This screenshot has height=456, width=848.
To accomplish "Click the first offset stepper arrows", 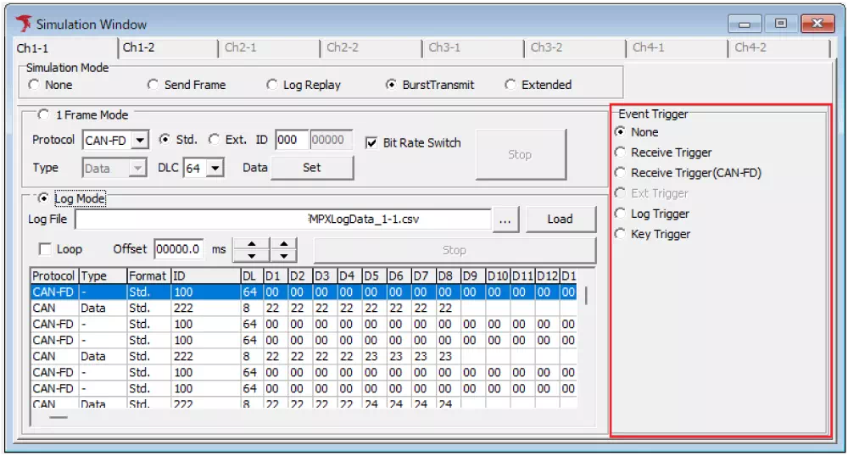I will coord(251,250).
